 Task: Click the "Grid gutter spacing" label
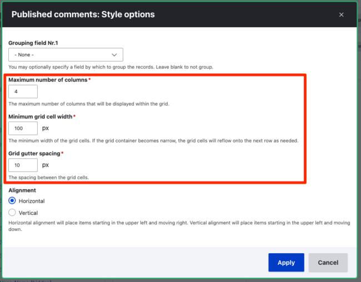[x=34, y=153]
